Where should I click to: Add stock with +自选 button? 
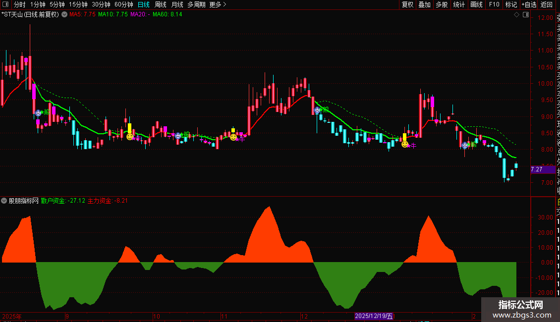[529, 4]
